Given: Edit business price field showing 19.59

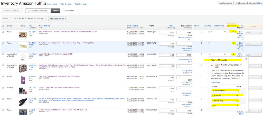Looking at the screenshot, I should [184, 33].
